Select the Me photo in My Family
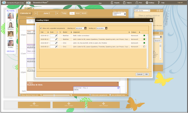The image size is (188, 113). (x=11, y=16)
